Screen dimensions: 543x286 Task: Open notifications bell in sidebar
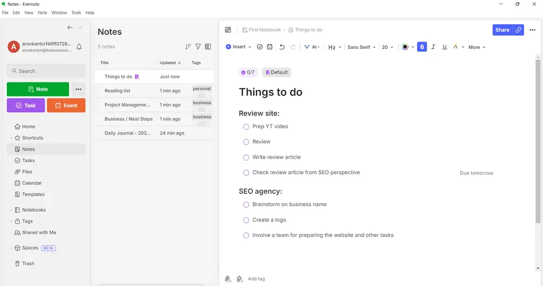(x=79, y=47)
